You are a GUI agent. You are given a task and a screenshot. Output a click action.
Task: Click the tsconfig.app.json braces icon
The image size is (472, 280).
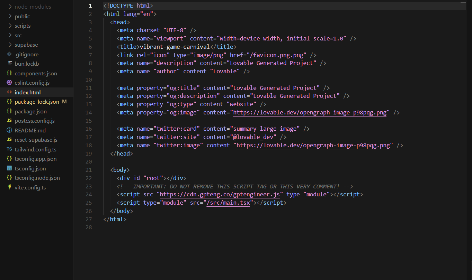coord(9,159)
